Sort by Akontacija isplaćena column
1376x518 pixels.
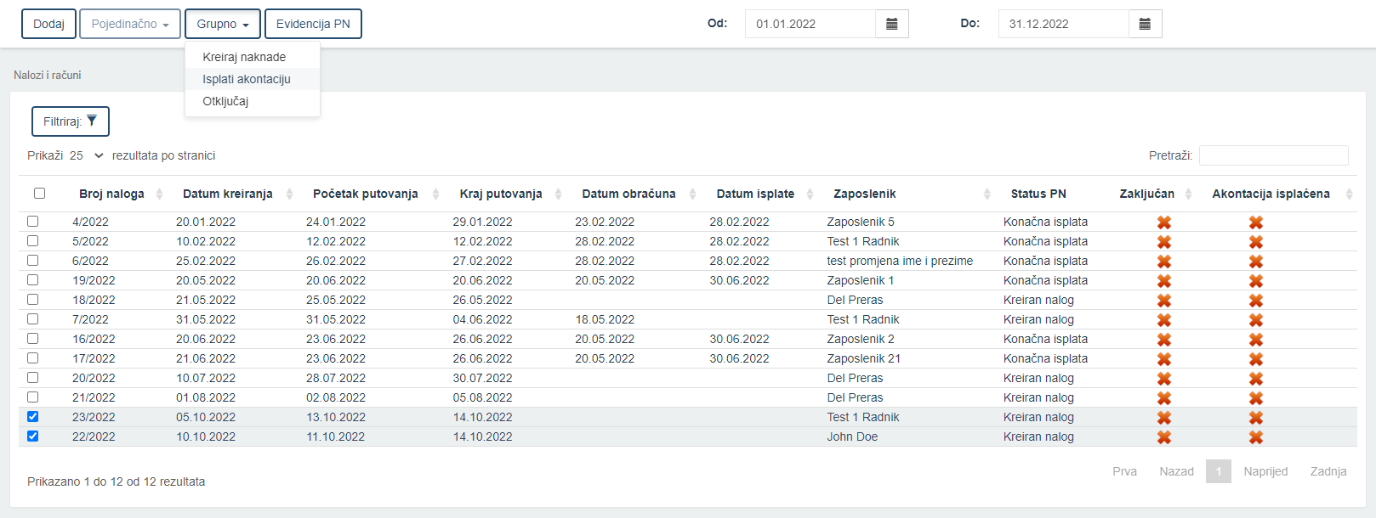(1349, 194)
